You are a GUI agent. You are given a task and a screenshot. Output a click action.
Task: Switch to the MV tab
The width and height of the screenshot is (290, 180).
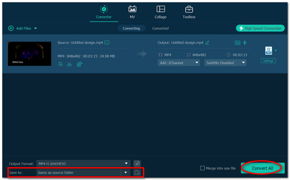(x=132, y=12)
